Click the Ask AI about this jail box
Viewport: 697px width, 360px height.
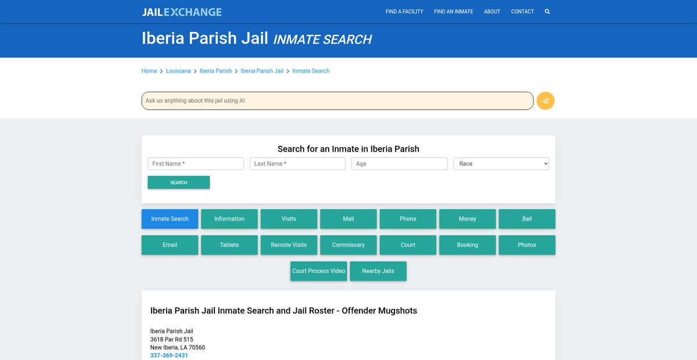(x=337, y=100)
